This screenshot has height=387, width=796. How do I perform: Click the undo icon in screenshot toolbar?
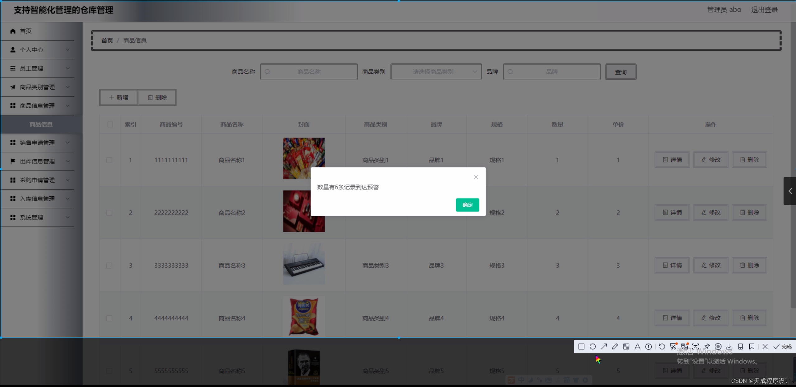pos(662,347)
